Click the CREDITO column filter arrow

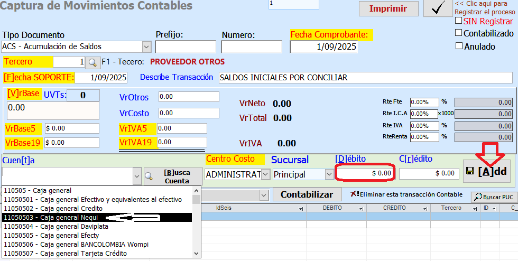[423, 209]
